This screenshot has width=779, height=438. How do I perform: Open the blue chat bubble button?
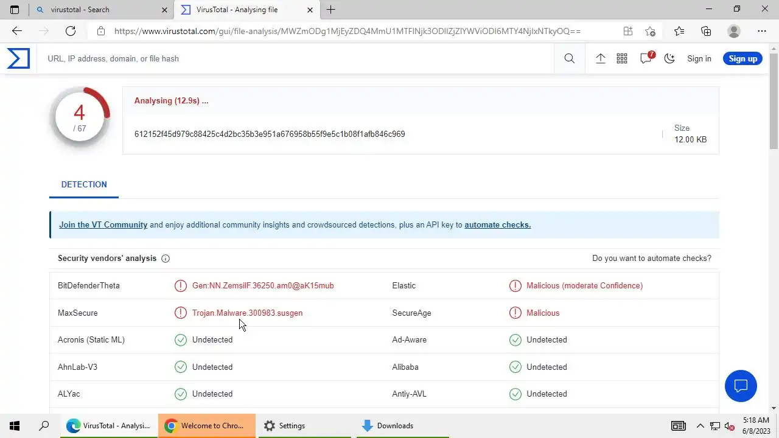741,386
